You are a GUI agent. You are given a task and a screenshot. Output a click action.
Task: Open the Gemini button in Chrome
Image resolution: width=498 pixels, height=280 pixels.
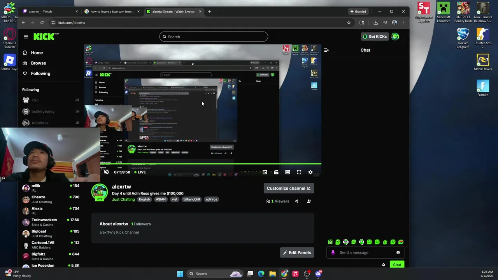358,11
